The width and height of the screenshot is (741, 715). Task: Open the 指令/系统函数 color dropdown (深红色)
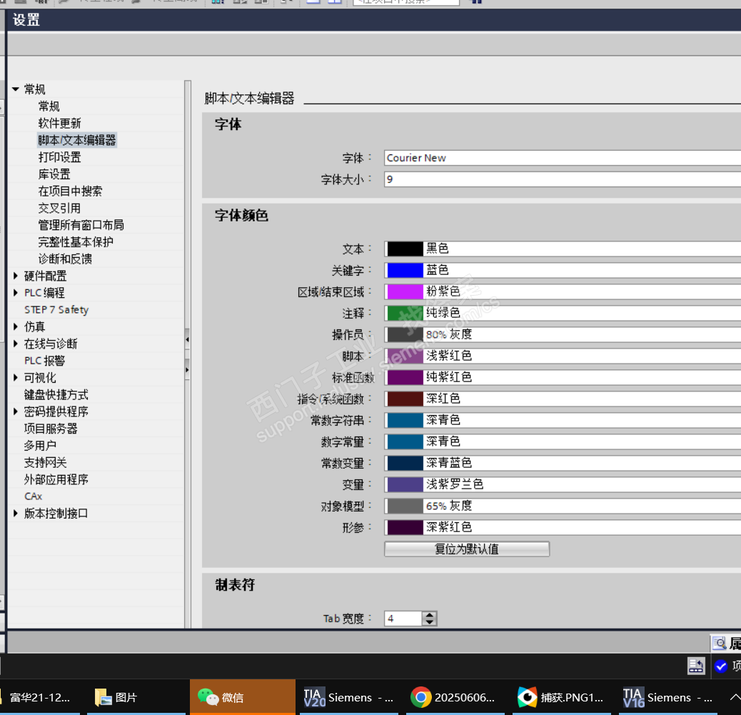point(563,399)
